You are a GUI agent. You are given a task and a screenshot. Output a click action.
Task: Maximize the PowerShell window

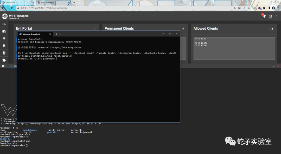click(170, 34)
